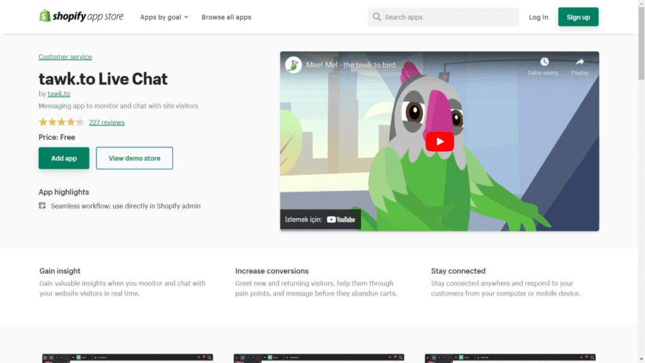Click the Share arrow icon on video
The image size is (645, 363).
[579, 62]
